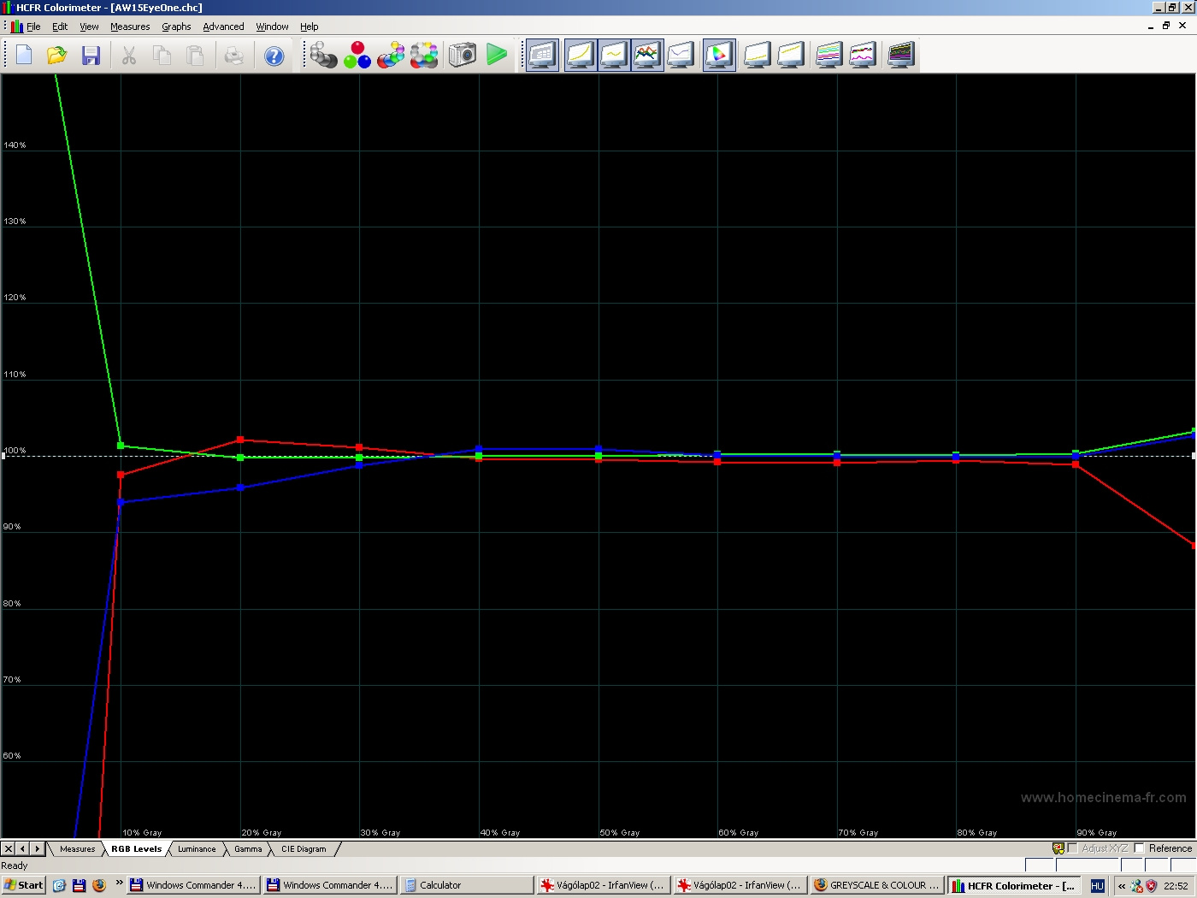Open the Graphs menu
Screen dimensions: 1197x898
click(x=176, y=27)
